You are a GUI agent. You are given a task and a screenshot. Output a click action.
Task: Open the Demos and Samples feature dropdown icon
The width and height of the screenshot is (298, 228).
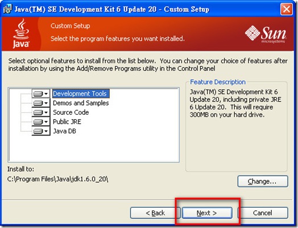tap(41, 103)
